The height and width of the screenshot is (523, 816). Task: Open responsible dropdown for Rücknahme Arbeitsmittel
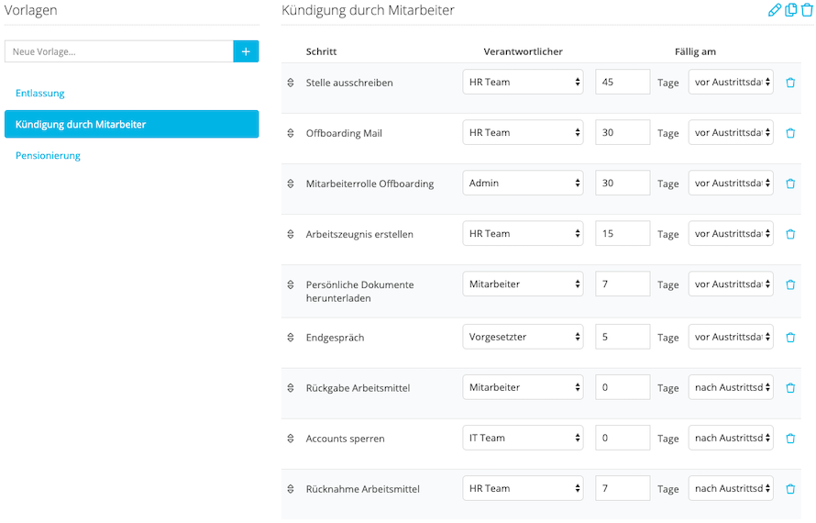[x=523, y=488]
